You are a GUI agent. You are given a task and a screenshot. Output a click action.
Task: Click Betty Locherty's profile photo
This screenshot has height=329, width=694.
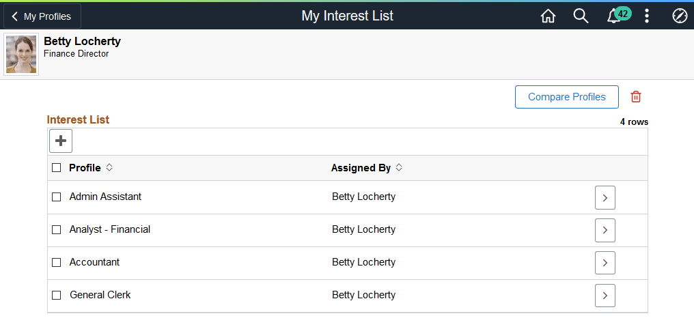(x=21, y=55)
